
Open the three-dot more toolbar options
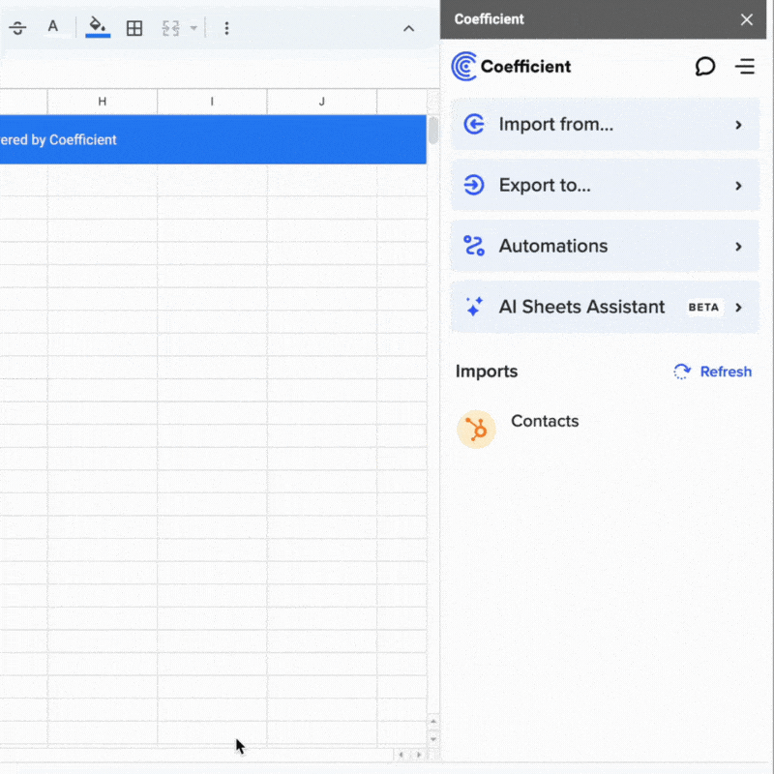tap(226, 28)
